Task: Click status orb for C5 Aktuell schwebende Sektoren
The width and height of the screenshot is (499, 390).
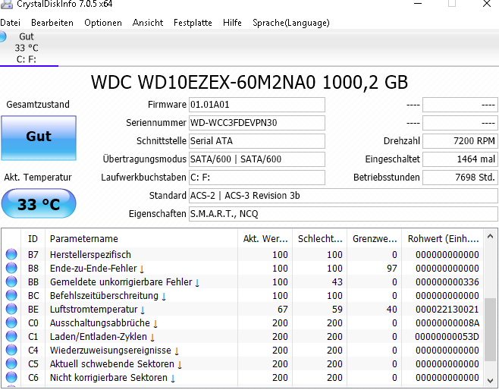Action: pyautogui.click(x=11, y=364)
